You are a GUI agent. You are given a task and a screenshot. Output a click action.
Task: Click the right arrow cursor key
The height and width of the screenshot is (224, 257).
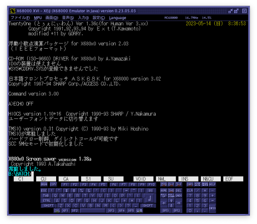point(178,203)
